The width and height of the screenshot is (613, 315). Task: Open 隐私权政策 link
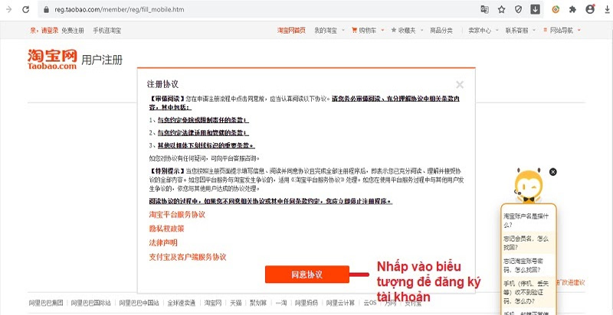click(x=166, y=229)
